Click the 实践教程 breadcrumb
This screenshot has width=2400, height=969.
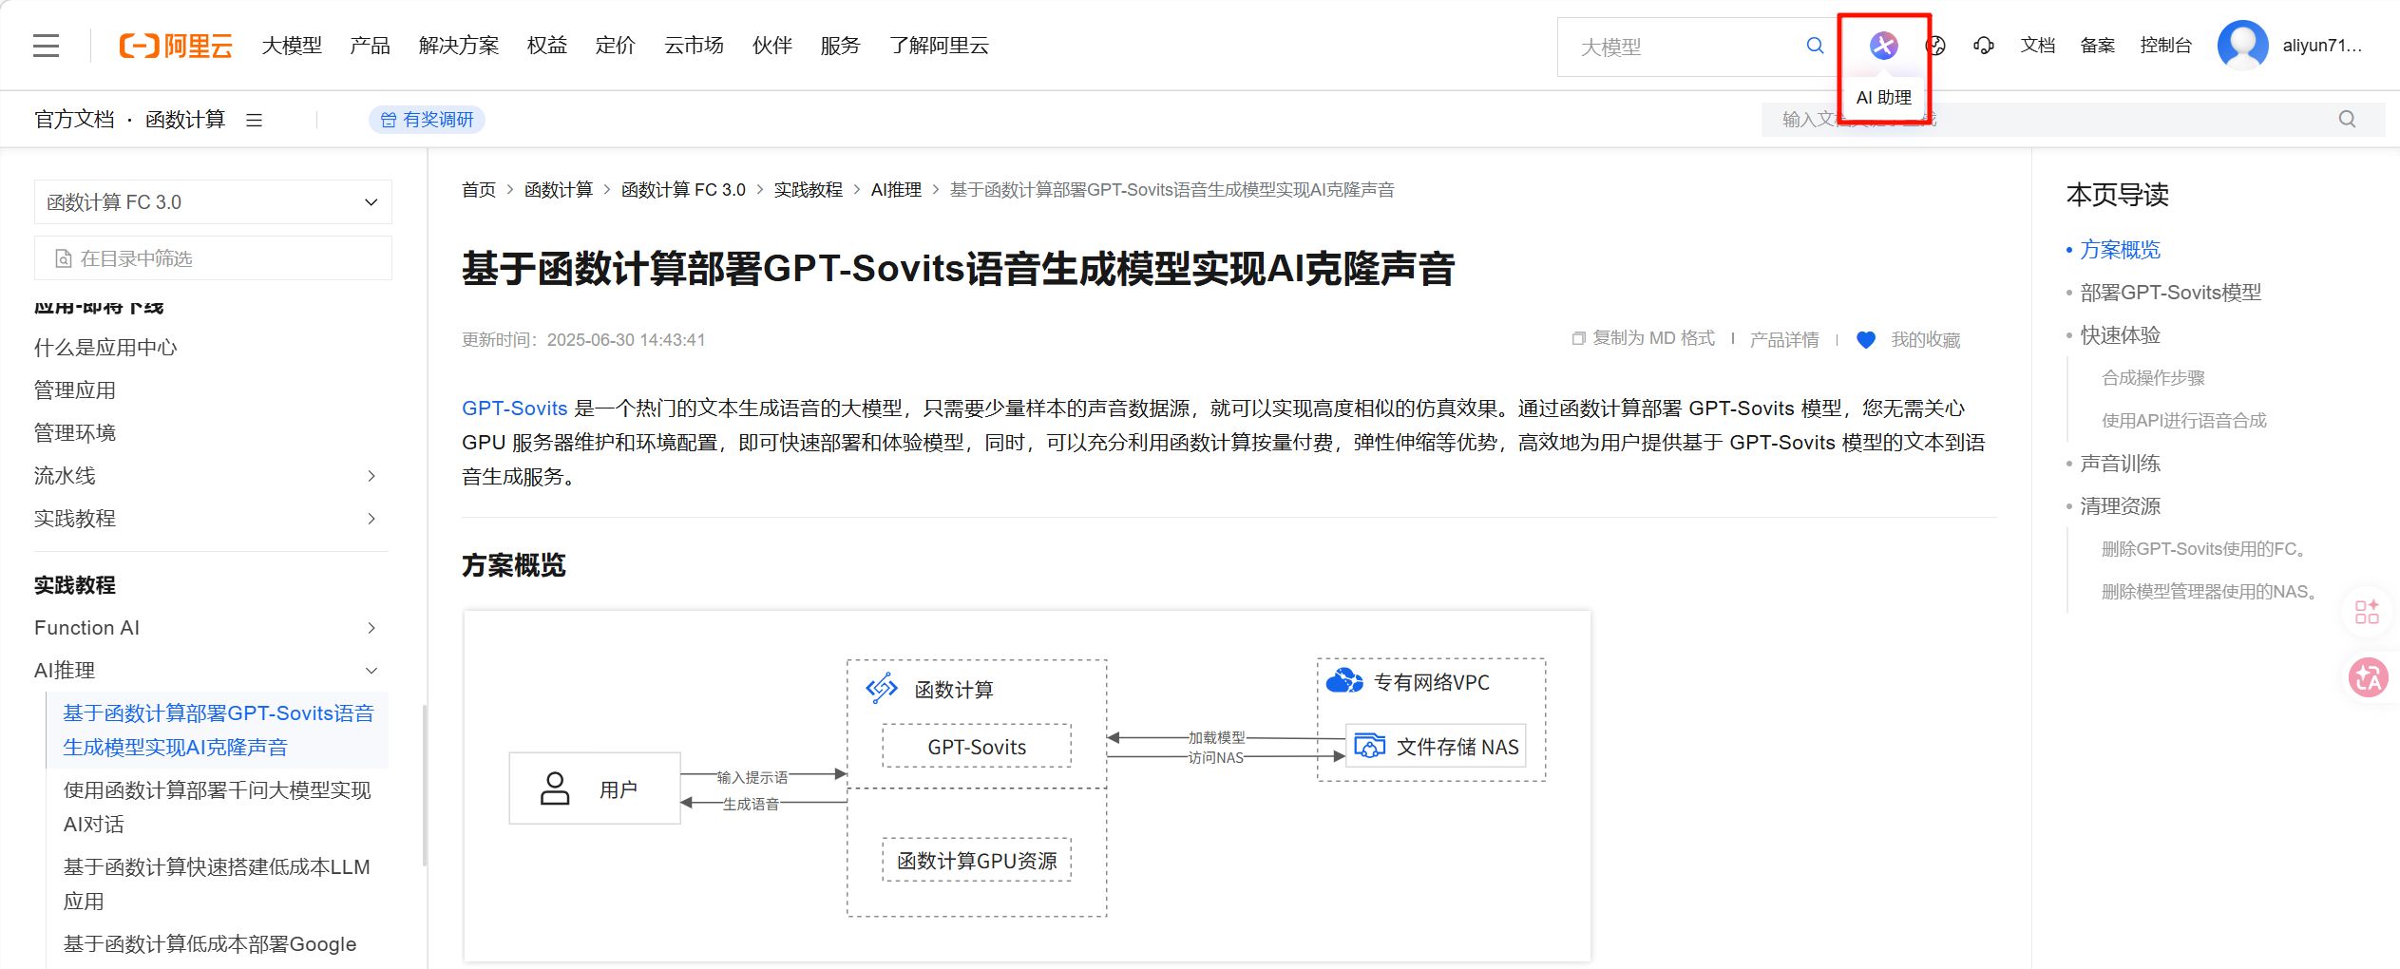[x=808, y=190]
